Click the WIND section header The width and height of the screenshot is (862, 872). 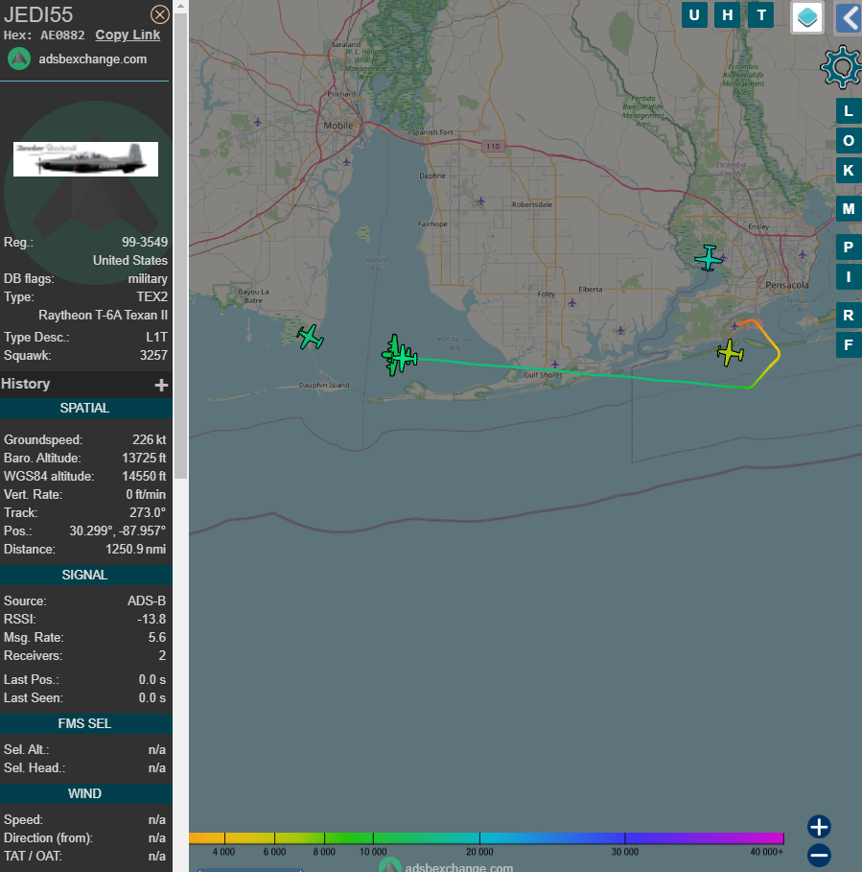85,793
